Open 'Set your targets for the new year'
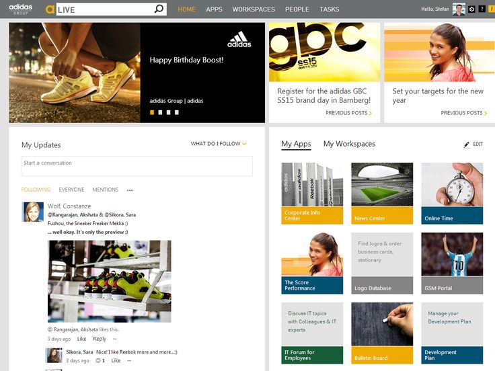 point(438,95)
